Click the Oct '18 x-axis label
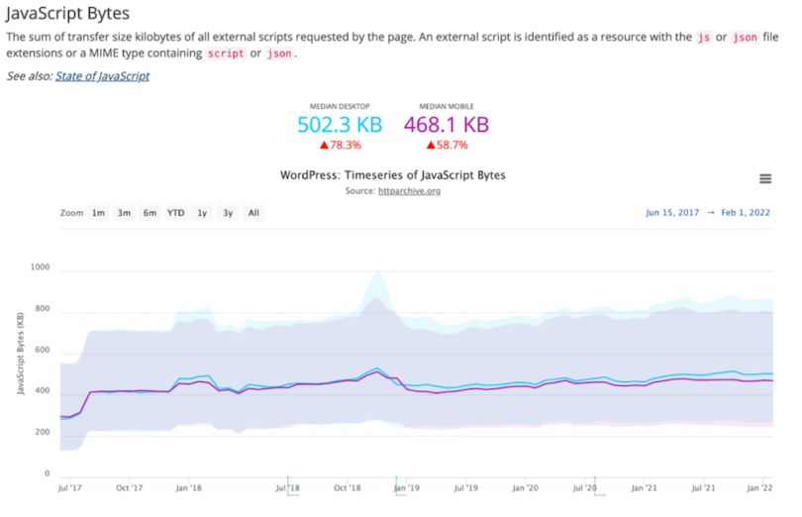The width and height of the screenshot is (802, 517). tap(348, 488)
